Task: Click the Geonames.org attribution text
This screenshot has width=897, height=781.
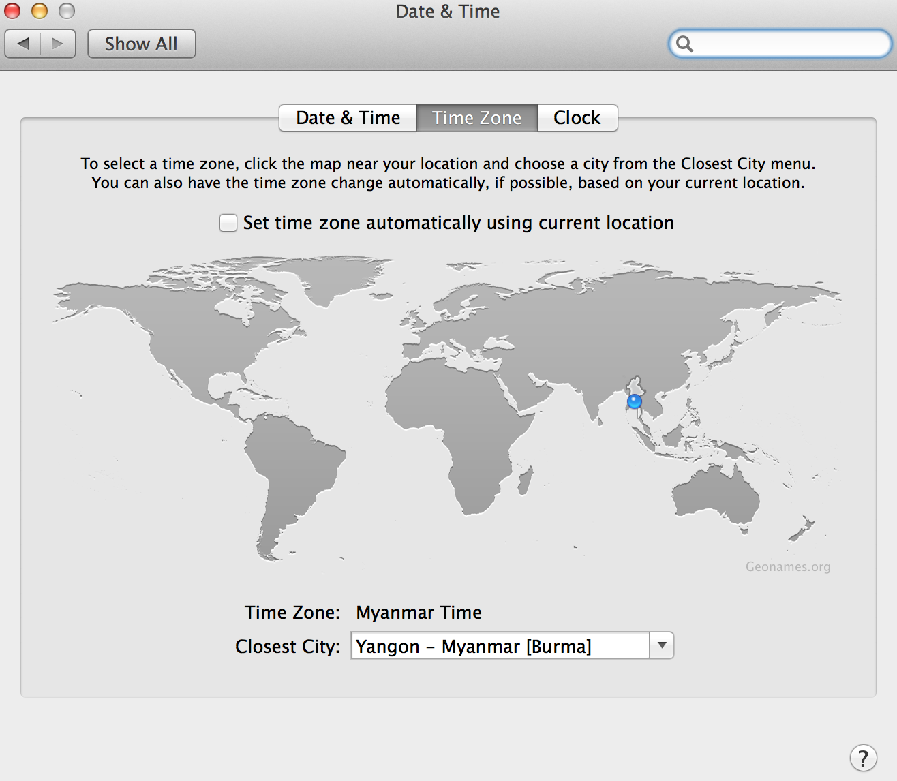Action: (787, 566)
